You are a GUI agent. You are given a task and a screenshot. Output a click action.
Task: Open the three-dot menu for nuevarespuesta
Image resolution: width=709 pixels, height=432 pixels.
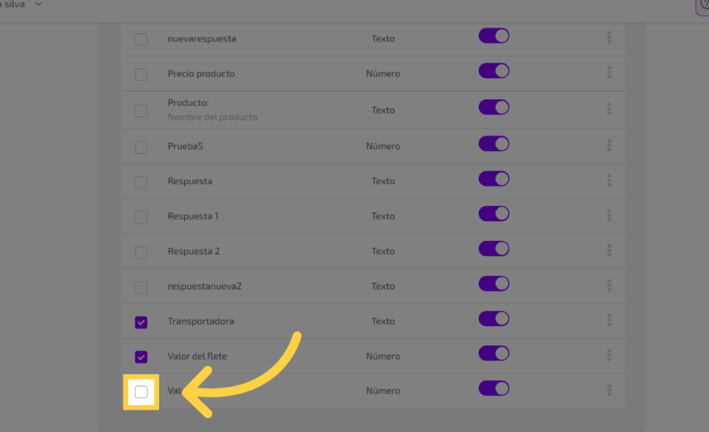(609, 37)
